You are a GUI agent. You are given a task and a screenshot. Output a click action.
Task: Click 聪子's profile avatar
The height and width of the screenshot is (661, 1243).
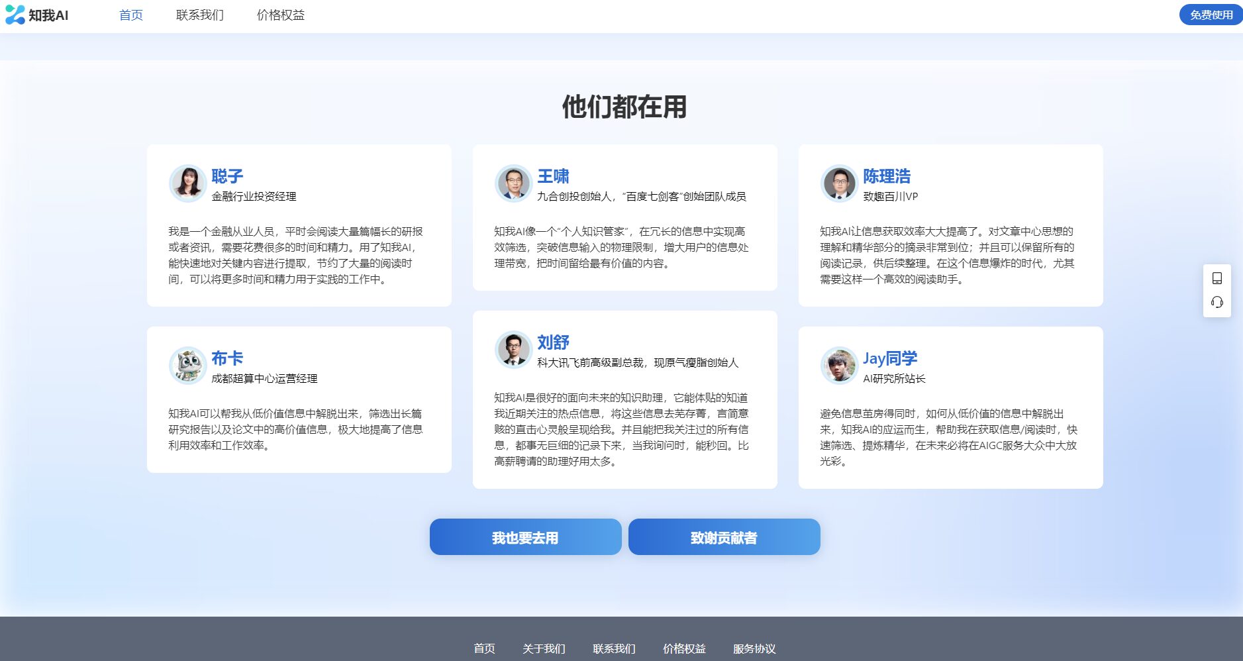[x=187, y=183]
